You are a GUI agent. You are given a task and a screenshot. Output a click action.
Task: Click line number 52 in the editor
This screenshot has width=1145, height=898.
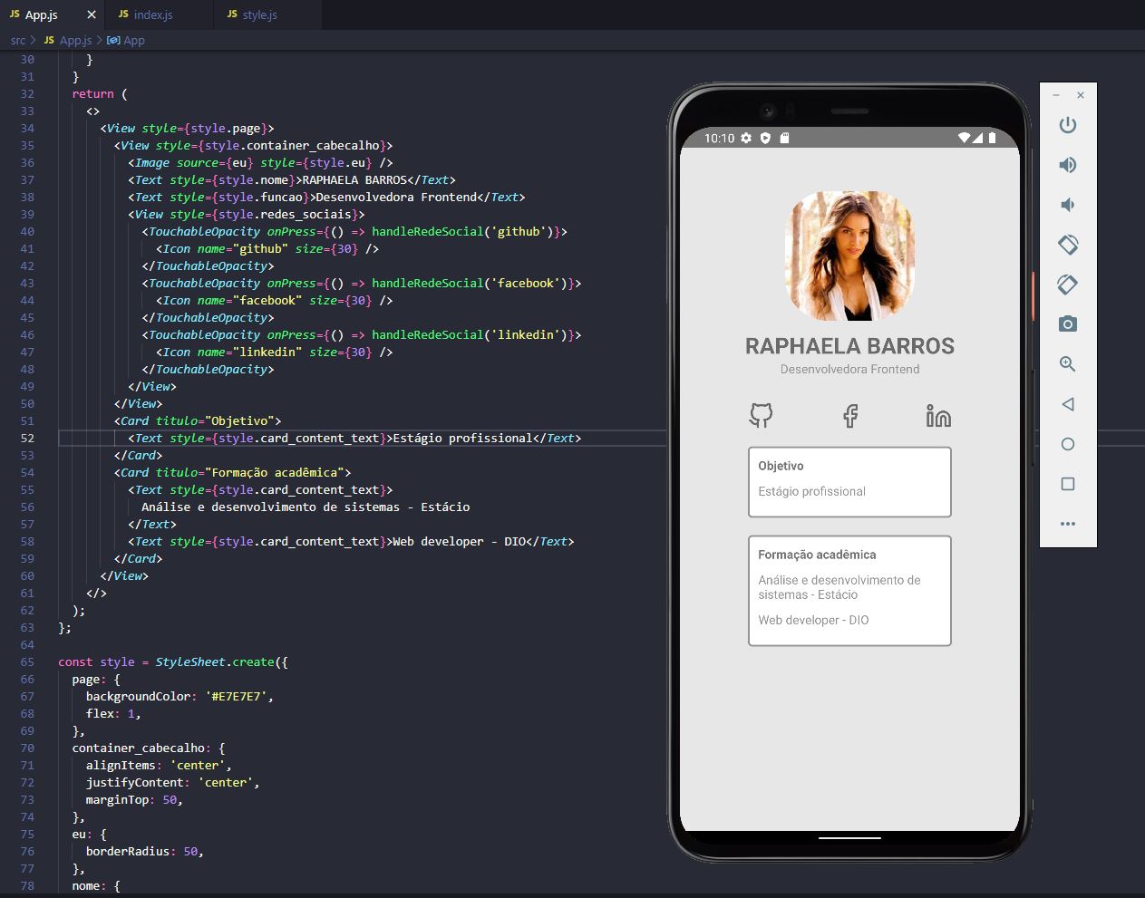(26, 438)
